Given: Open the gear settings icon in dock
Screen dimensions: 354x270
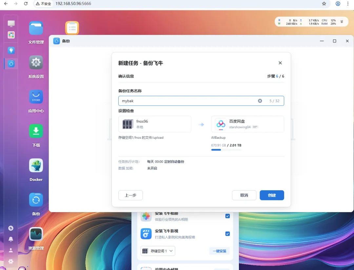Looking at the screenshot, I should coord(11,261).
